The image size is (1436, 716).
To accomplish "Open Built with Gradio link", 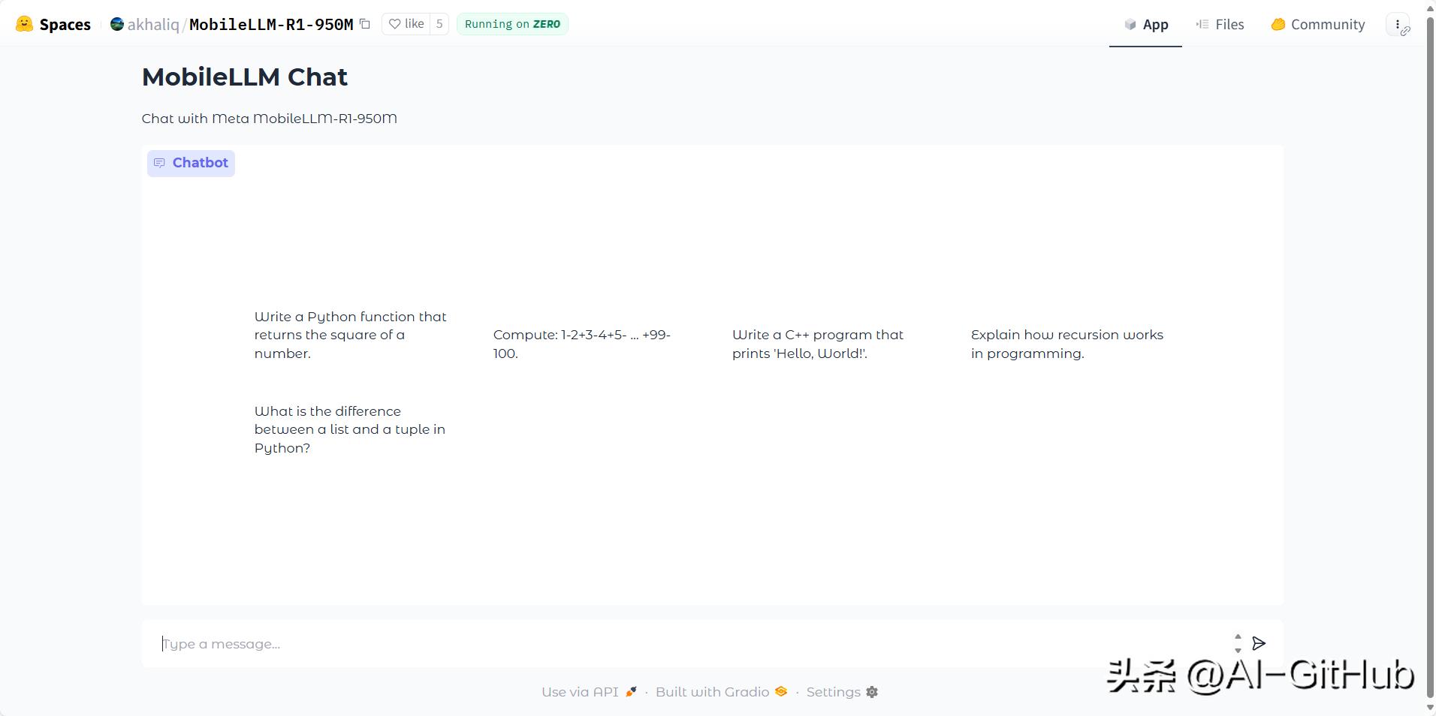I will [721, 692].
